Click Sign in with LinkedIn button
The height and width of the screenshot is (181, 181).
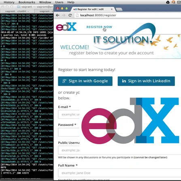click(146, 81)
